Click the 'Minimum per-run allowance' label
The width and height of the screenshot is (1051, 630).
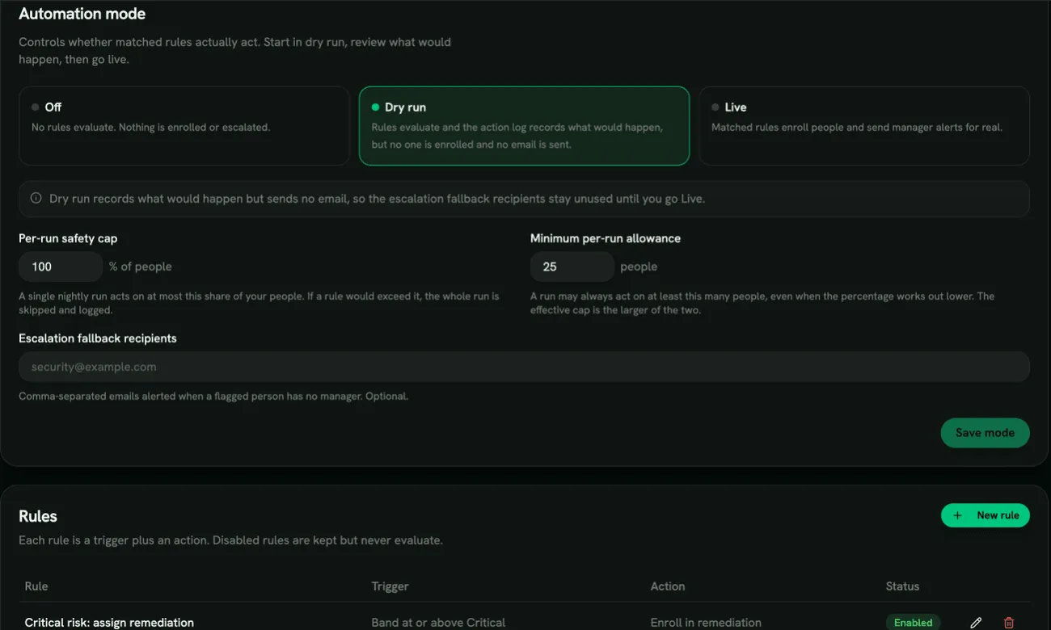coord(606,238)
